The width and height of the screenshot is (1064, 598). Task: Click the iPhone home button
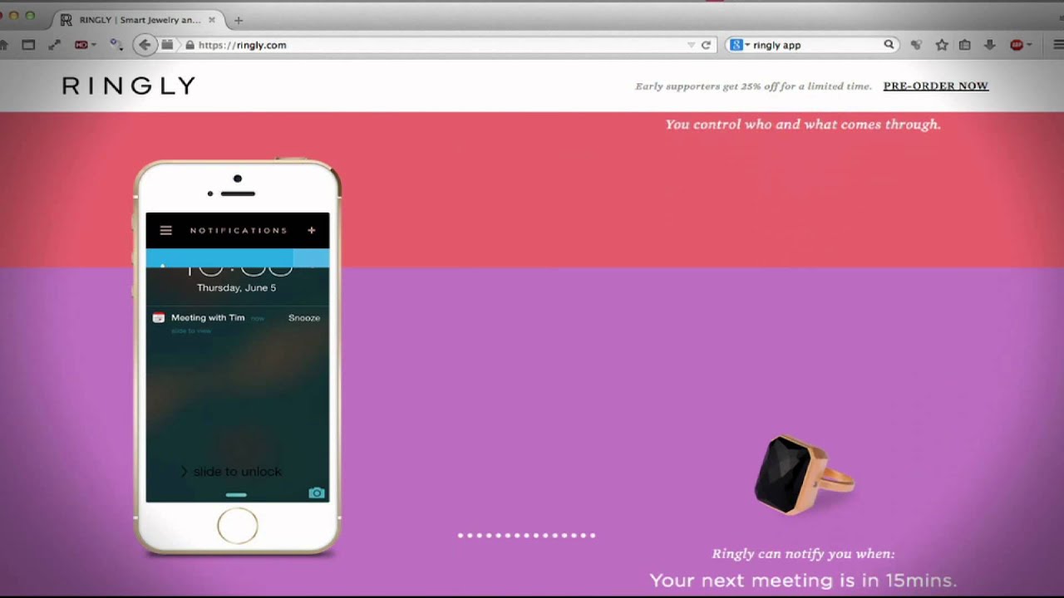tap(238, 526)
